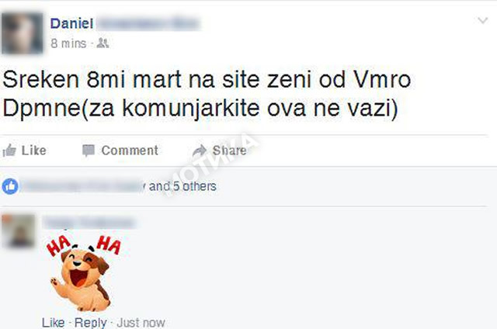Open the post options chevron menu
This screenshot has height=329, width=497.
click(483, 21)
